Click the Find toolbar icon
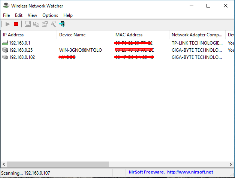The width and height of the screenshot is (235, 178). pyautogui.click(x=54, y=24)
